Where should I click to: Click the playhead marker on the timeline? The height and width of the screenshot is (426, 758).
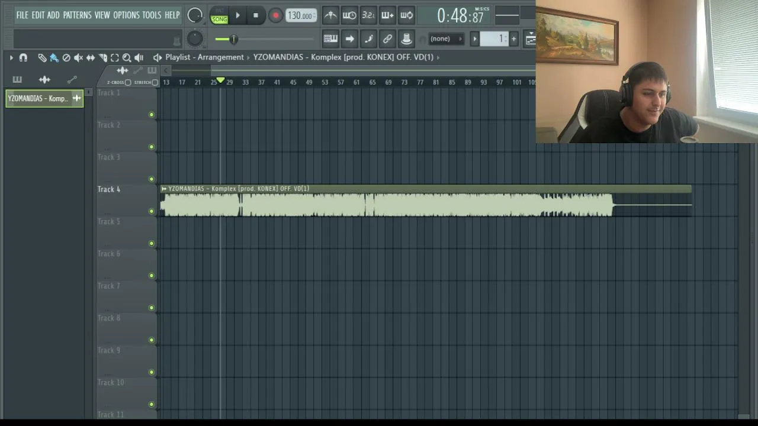[x=221, y=80]
